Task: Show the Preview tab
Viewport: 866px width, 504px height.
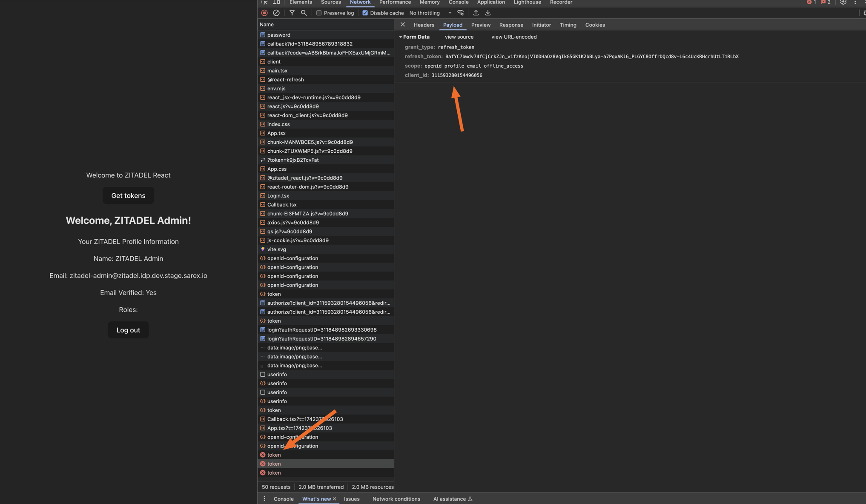Action: point(481,25)
